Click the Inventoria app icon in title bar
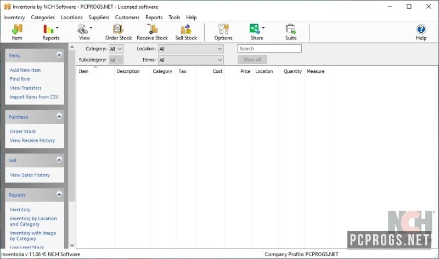Screen dimensions: 439x259 coord(7,7)
